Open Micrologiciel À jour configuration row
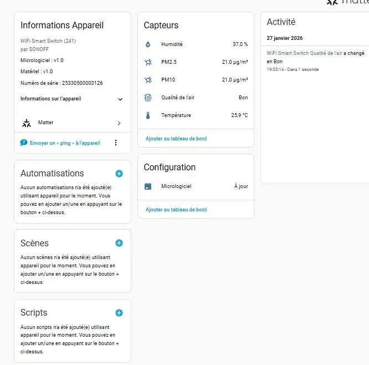369x365 pixels. tap(196, 186)
